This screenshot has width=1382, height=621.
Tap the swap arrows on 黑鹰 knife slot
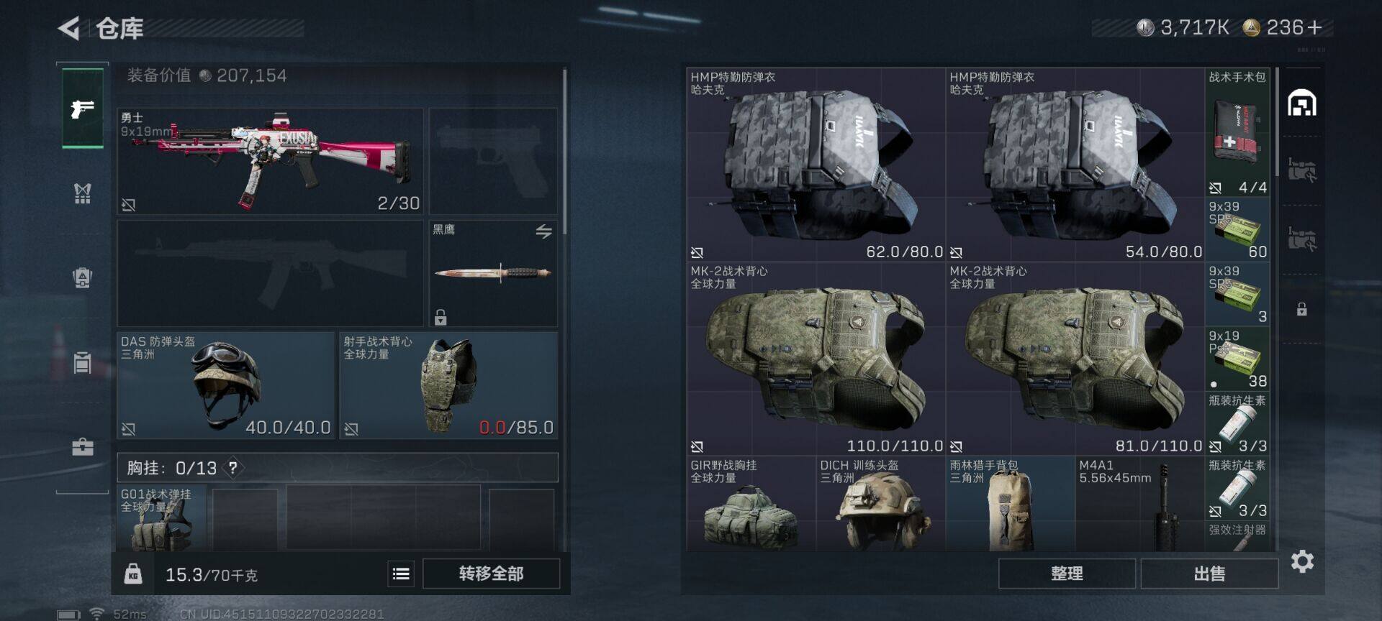click(x=543, y=231)
